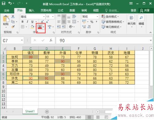This screenshot has width=154, height=120.
Task: Apply red font color A button
Action: click(x=40, y=27)
